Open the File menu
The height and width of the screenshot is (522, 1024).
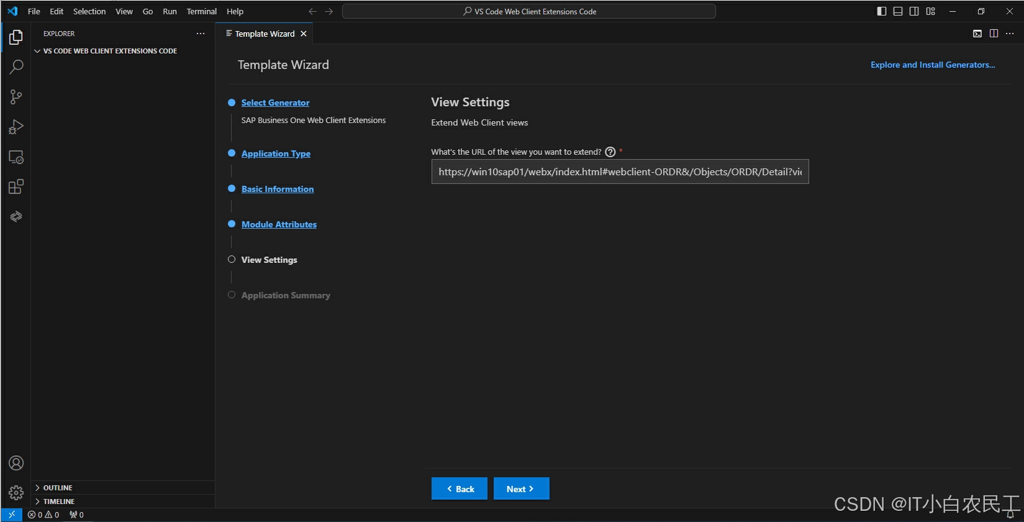tap(34, 11)
